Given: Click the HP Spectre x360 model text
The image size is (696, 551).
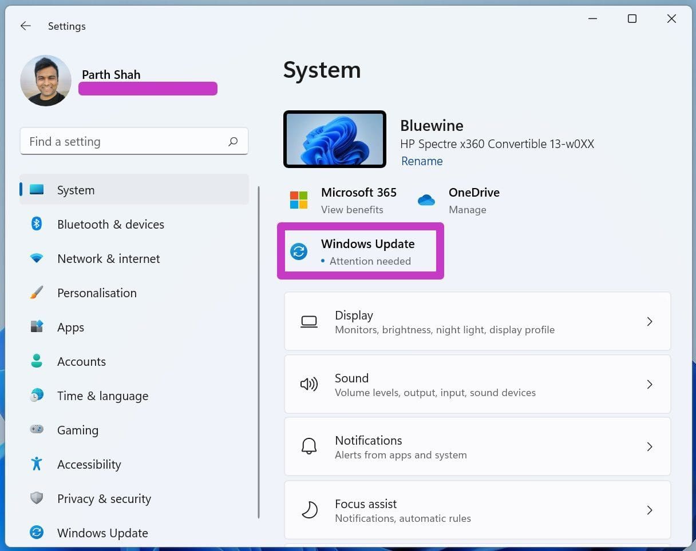Looking at the screenshot, I should 497,144.
